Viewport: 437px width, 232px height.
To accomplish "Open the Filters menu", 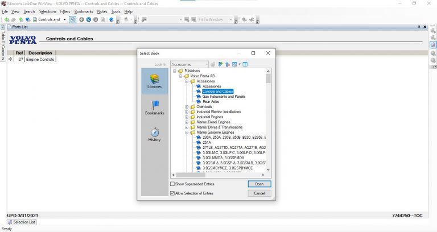I will (x=65, y=11).
